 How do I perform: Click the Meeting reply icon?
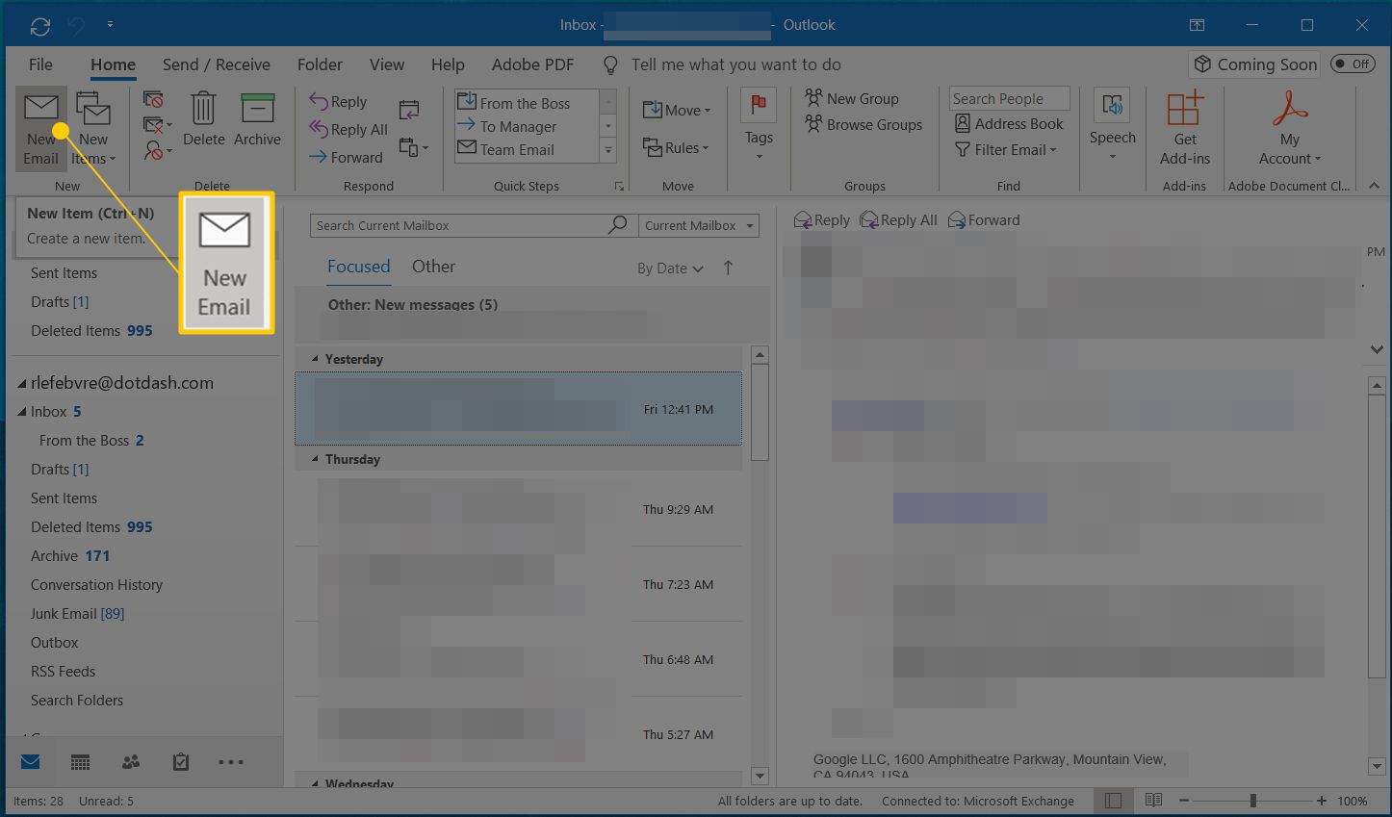(409, 110)
